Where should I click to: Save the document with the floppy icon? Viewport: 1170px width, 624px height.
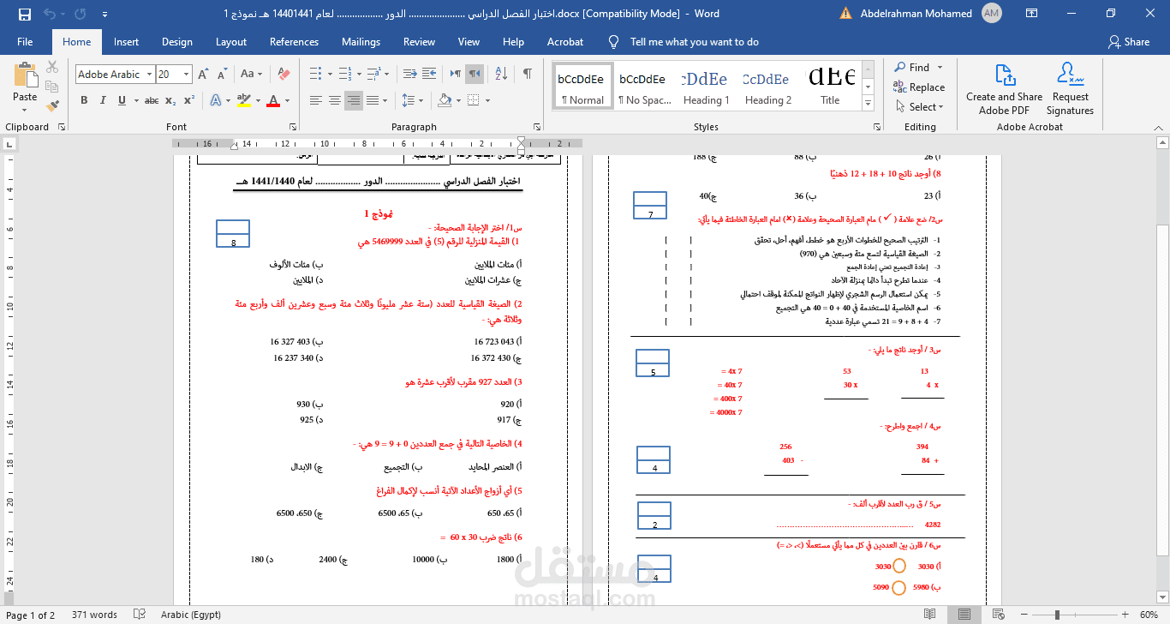(24, 14)
